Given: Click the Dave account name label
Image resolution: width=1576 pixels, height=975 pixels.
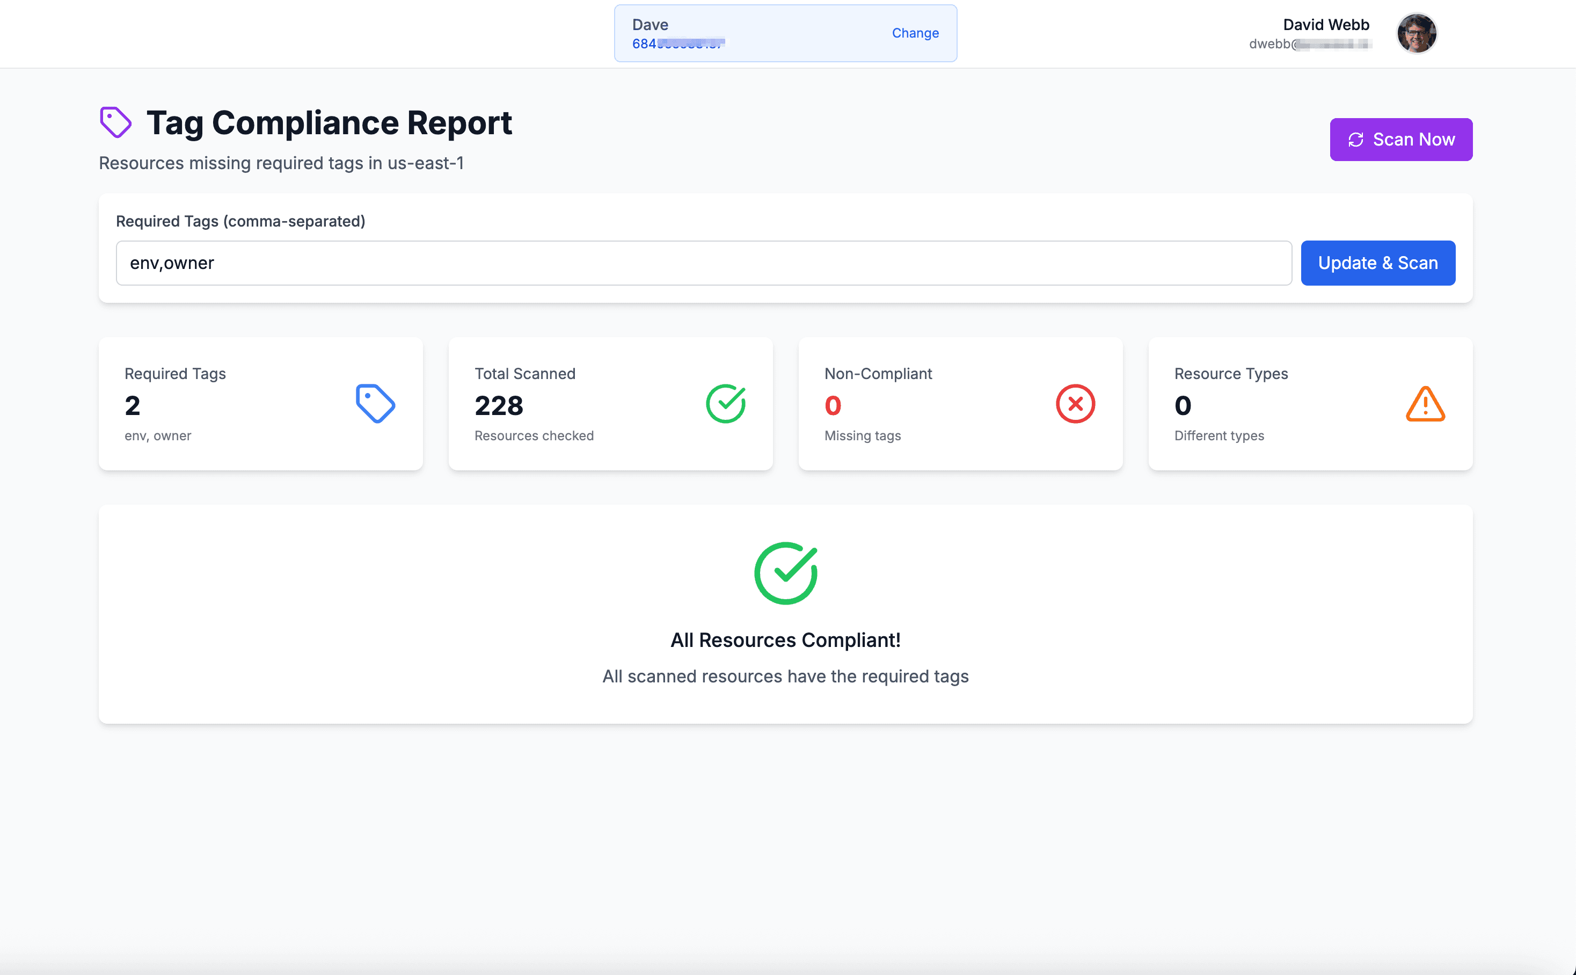Looking at the screenshot, I should (650, 25).
